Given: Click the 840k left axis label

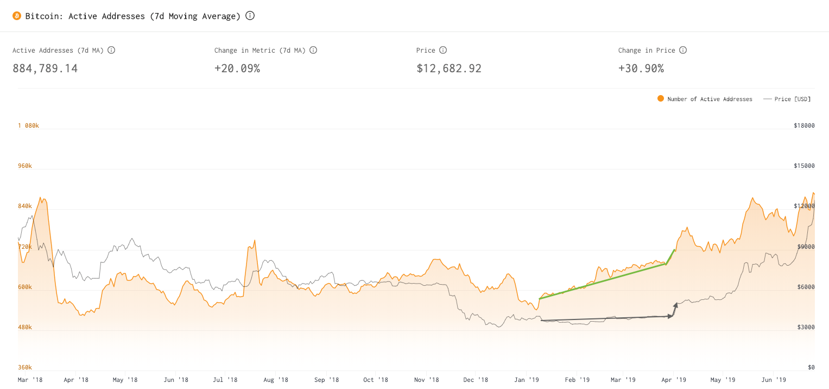Looking at the screenshot, I should pos(25,206).
